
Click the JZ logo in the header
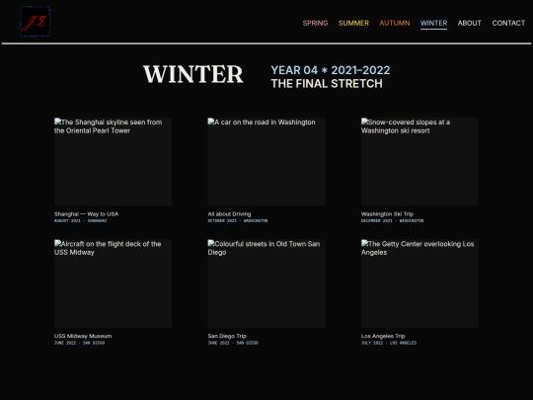35,22
